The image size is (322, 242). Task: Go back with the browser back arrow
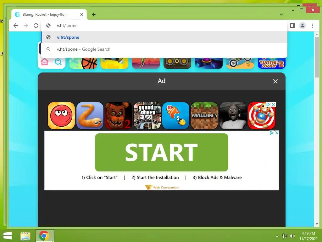click(x=16, y=26)
